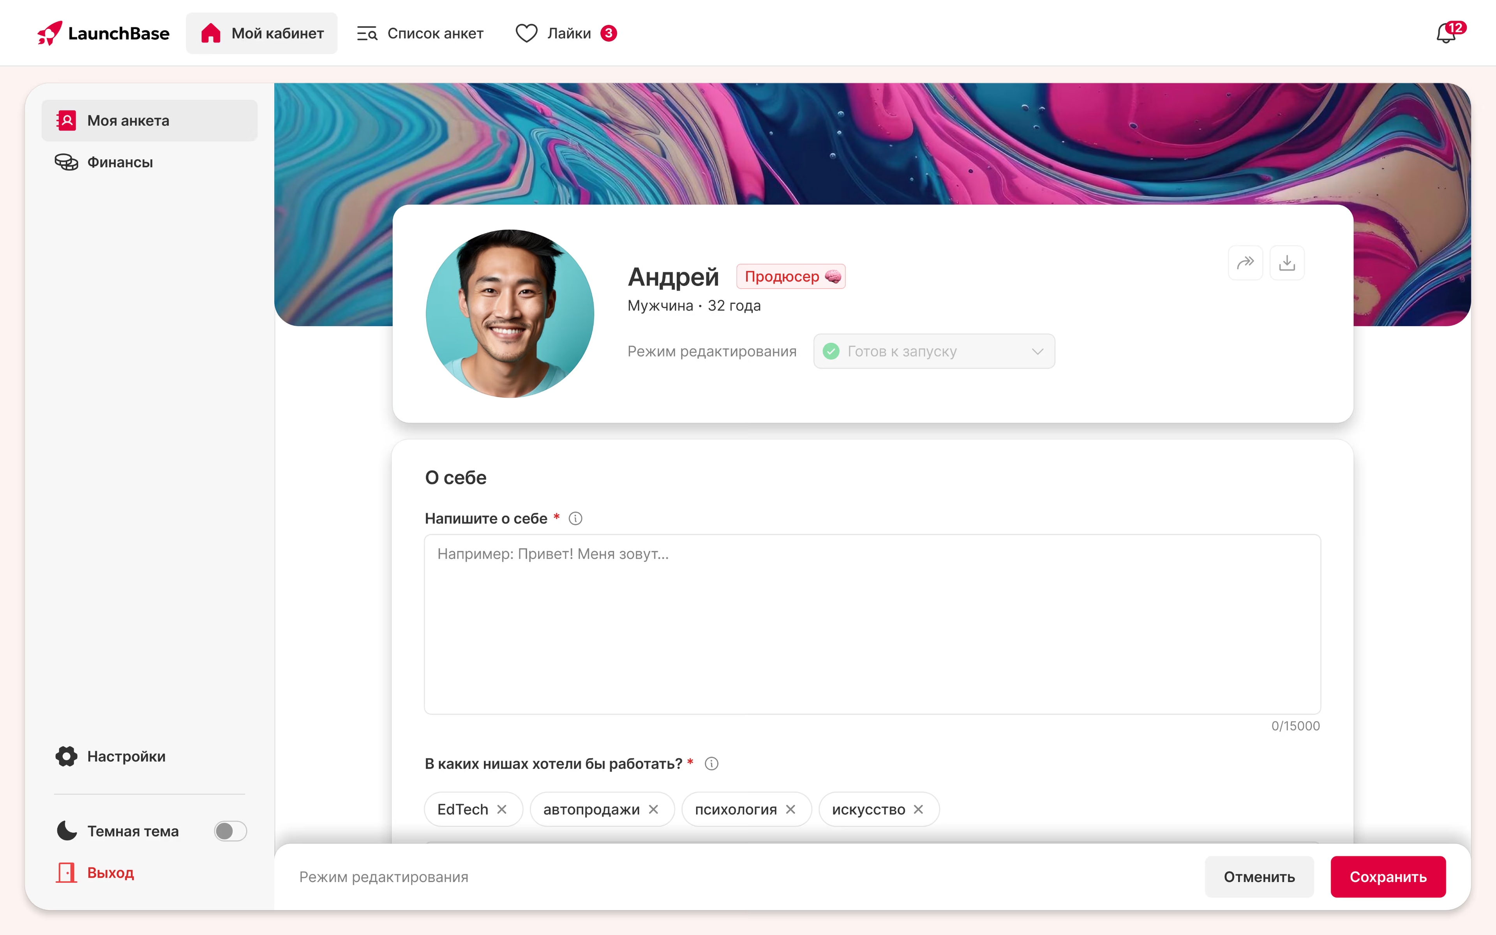Select Финансы in the sidebar
The image size is (1496, 935).
click(120, 162)
